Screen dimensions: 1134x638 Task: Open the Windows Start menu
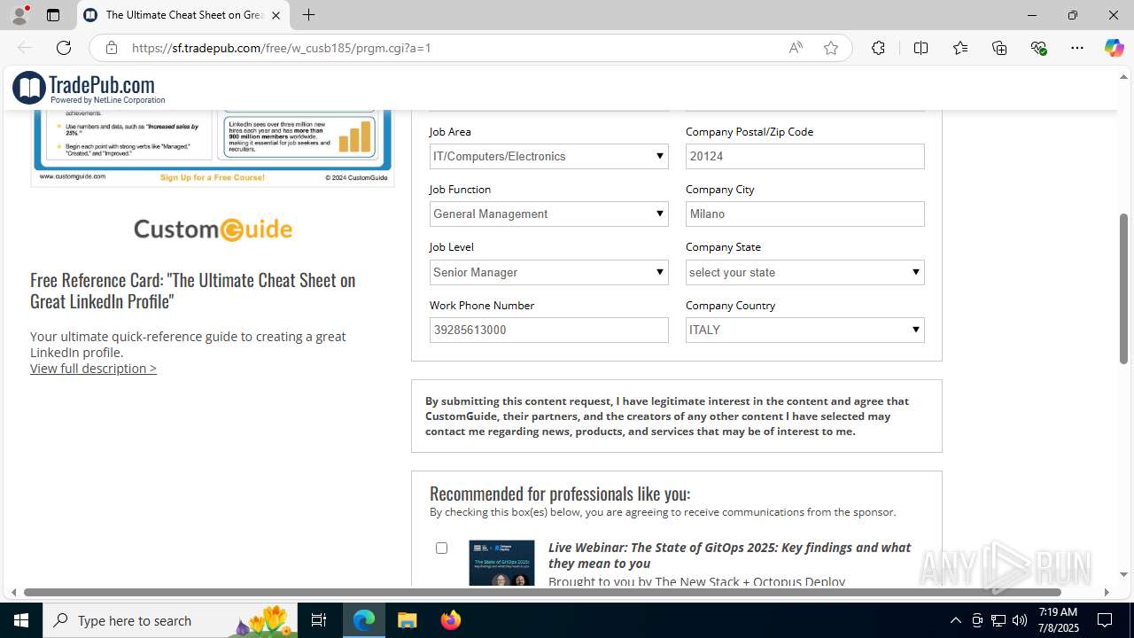(x=21, y=620)
